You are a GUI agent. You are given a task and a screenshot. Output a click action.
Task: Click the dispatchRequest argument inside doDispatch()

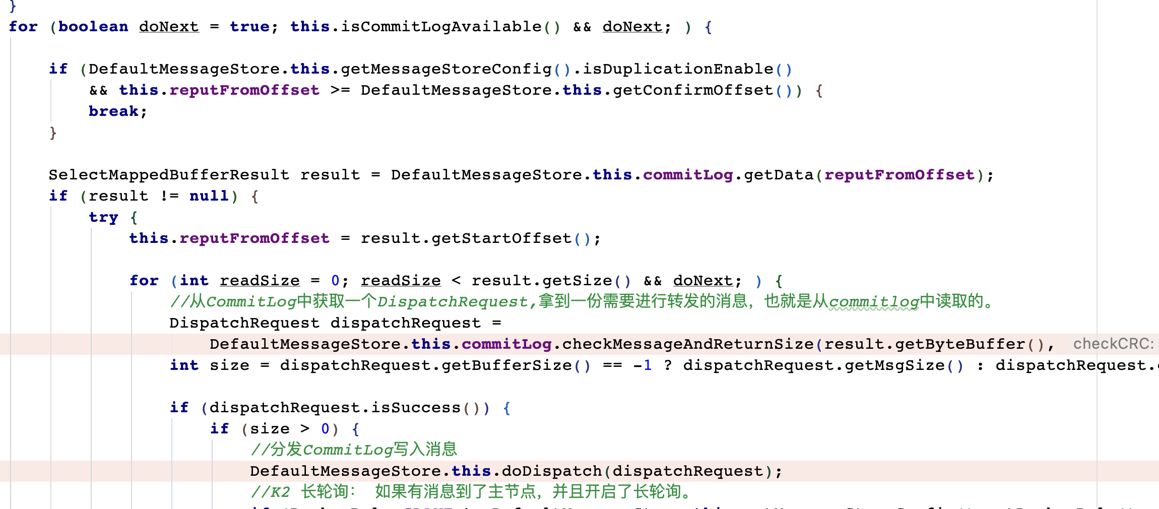[688, 471]
